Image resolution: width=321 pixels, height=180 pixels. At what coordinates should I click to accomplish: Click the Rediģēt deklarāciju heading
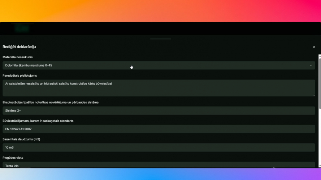point(19,47)
